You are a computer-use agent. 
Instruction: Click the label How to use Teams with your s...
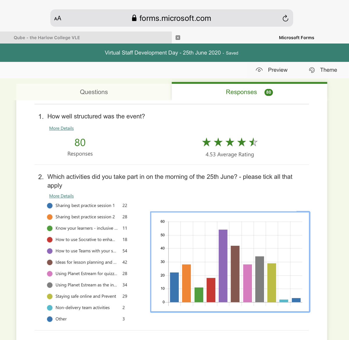tap(86, 251)
